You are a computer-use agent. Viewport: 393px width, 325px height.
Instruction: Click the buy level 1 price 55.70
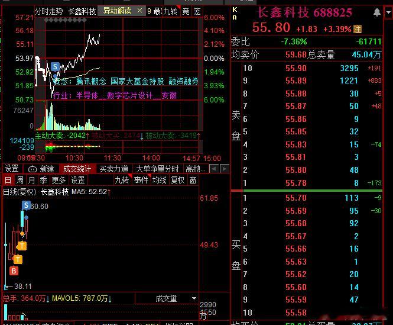(x=296, y=198)
